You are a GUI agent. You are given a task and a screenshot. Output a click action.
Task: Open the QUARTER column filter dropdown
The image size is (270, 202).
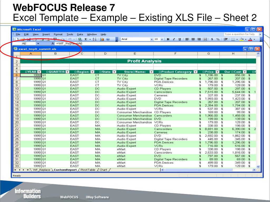click(x=67, y=72)
